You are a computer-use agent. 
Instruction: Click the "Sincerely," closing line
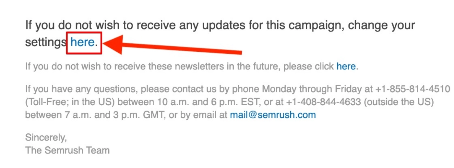click(x=46, y=138)
